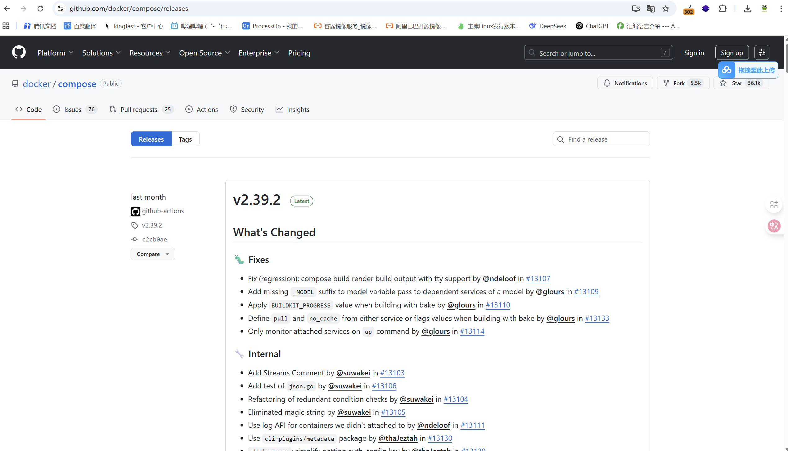
Task: Open the extension with 302 badge
Action: click(x=689, y=9)
